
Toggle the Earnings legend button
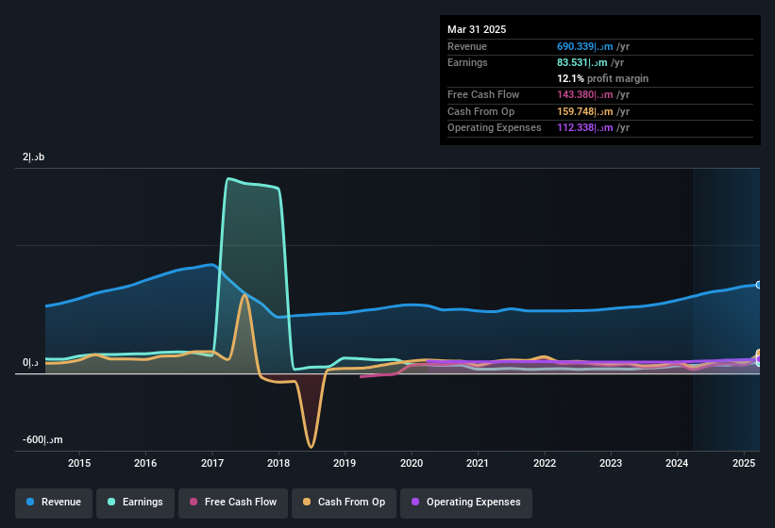(x=135, y=503)
